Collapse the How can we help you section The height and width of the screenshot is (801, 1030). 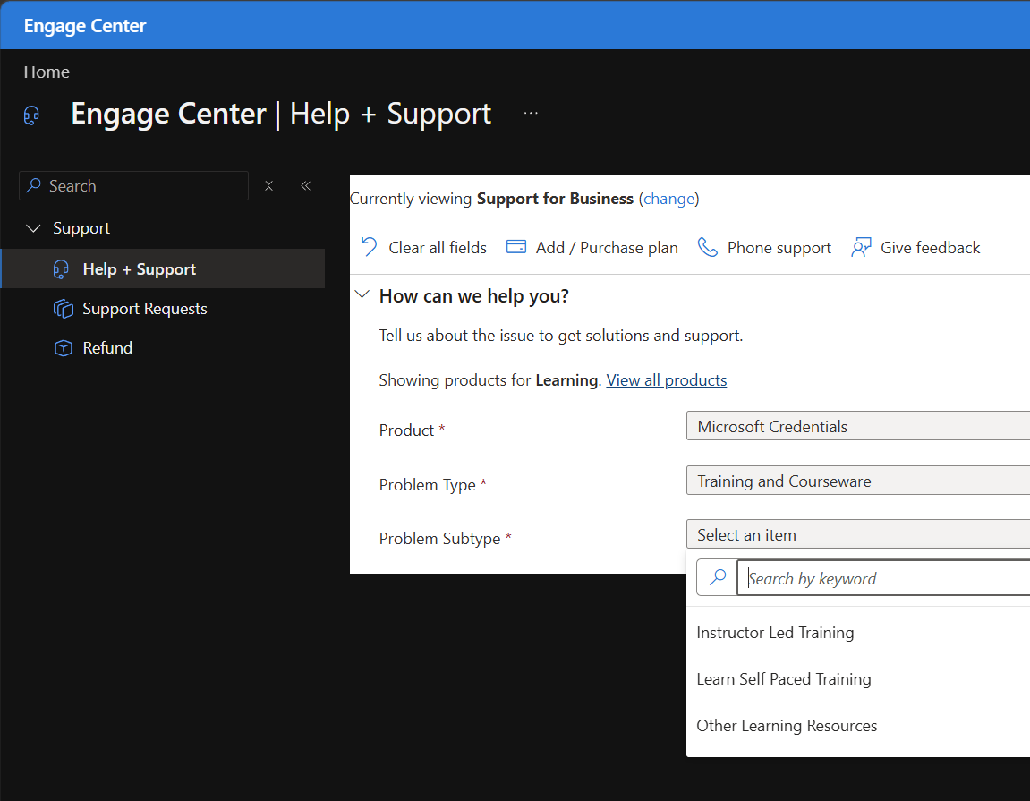pos(362,294)
